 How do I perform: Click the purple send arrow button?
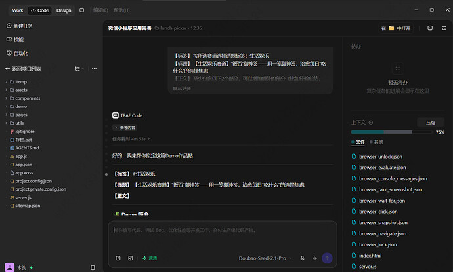click(x=327, y=258)
